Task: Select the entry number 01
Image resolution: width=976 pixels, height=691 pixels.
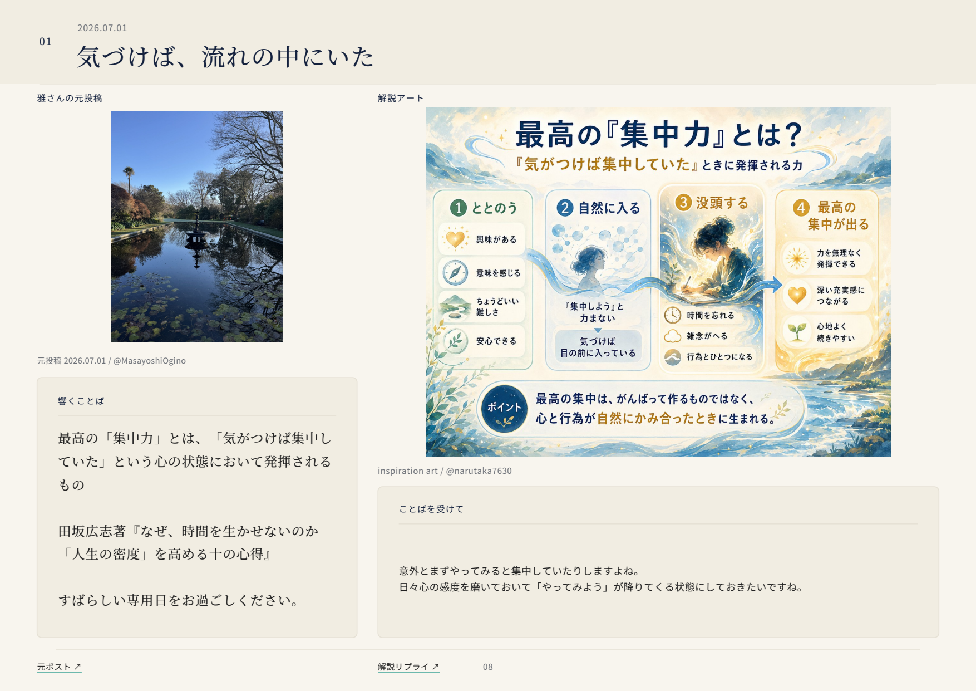Action: click(46, 42)
